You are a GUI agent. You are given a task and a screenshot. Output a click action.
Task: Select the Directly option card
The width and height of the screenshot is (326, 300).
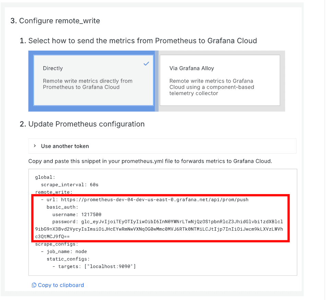[x=93, y=80]
